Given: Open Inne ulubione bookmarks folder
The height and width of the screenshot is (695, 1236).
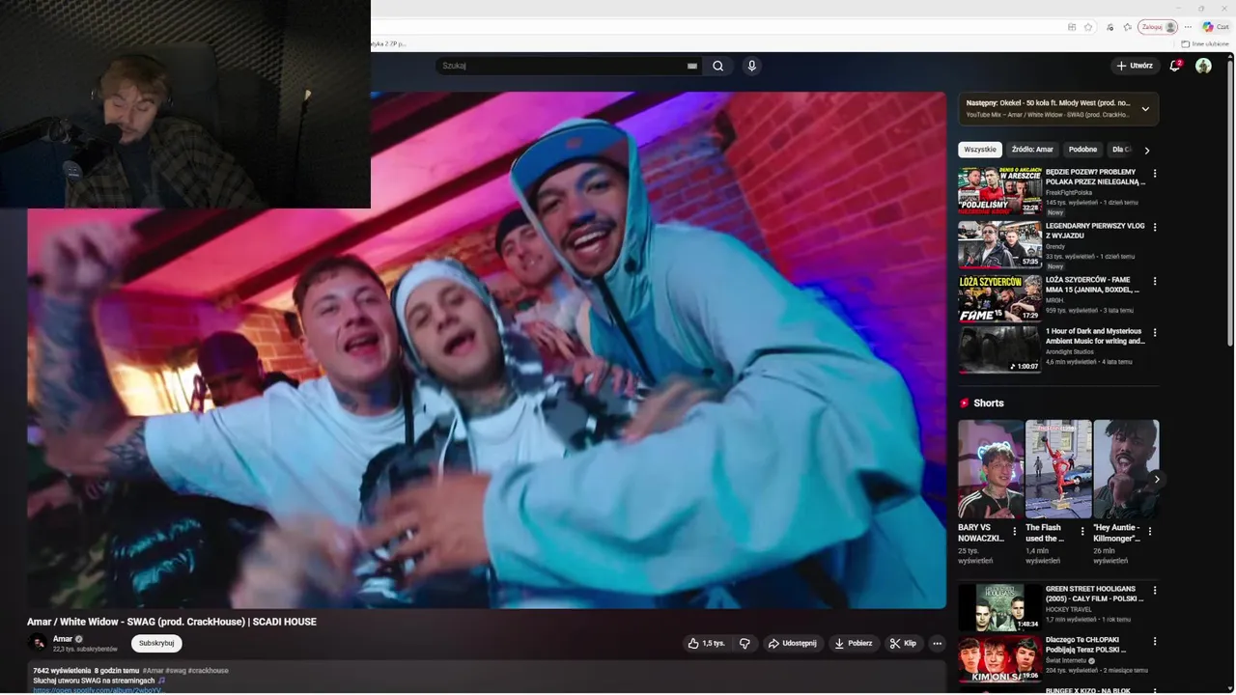Looking at the screenshot, I should (1205, 43).
